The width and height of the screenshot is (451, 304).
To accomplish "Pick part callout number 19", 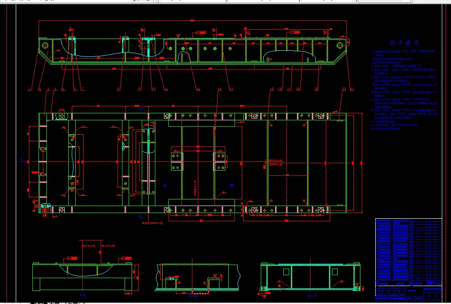I will [316, 89].
